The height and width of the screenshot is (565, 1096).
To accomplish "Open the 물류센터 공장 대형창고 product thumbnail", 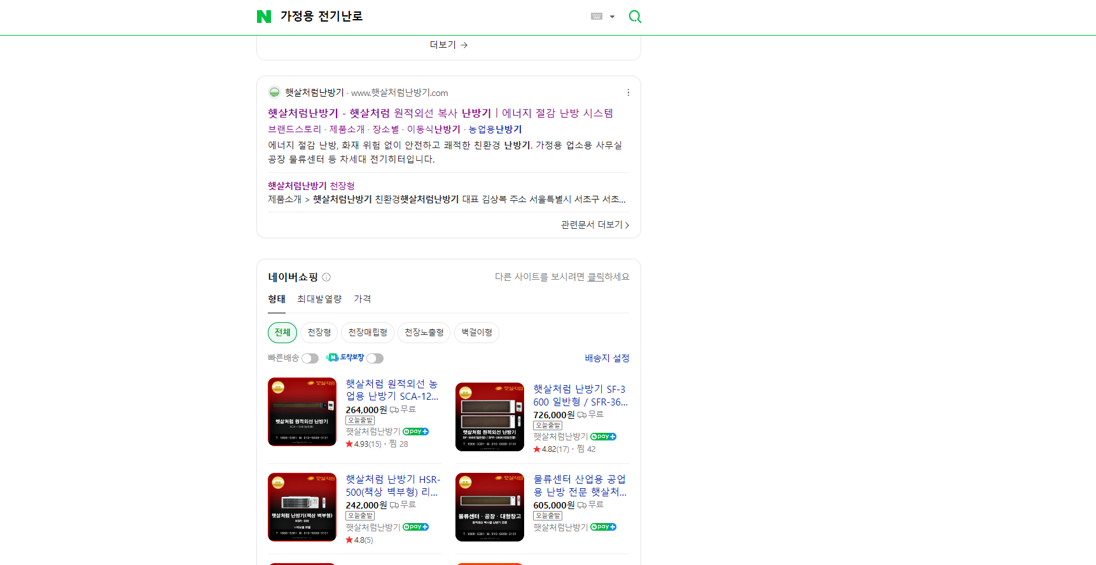I will click(490, 507).
